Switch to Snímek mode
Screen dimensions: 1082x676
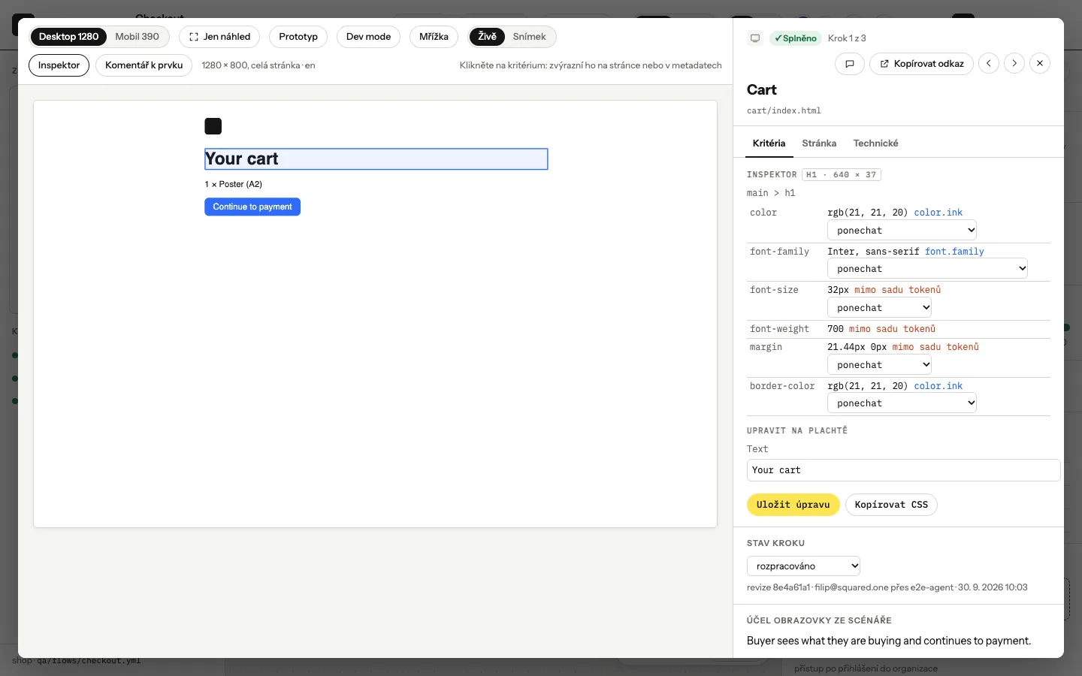(529, 37)
